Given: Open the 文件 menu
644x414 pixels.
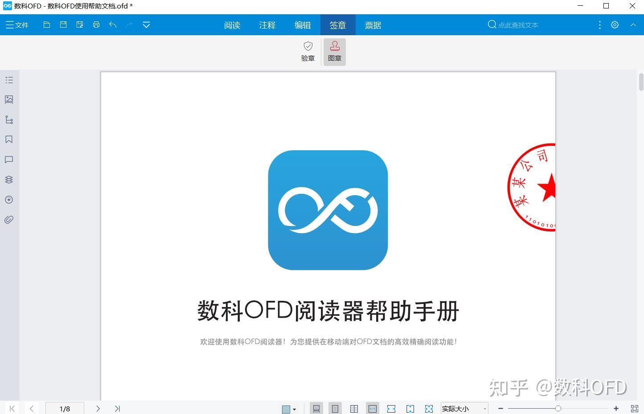Looking at the screenshot, I should coord(17,25).
